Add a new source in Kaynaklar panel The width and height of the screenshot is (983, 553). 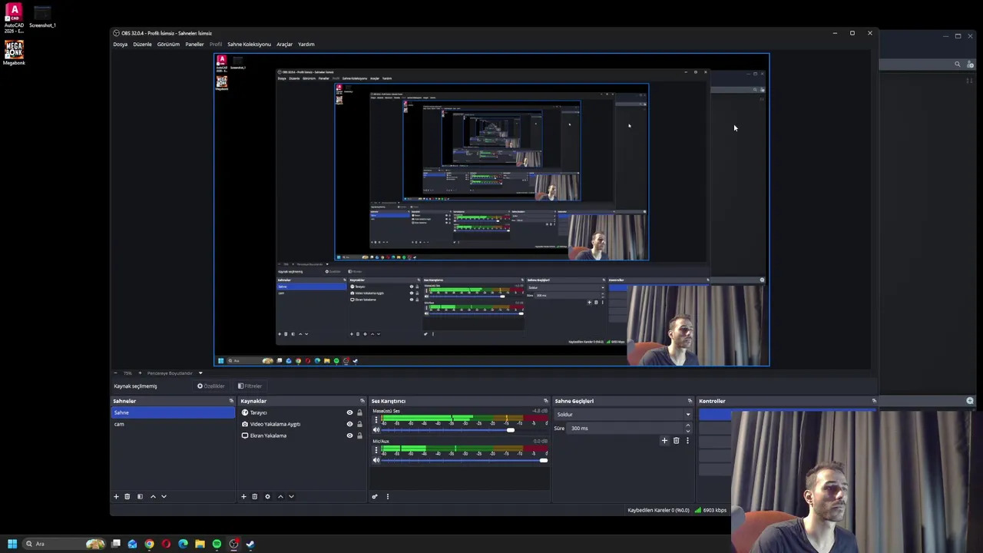(243, 496)
